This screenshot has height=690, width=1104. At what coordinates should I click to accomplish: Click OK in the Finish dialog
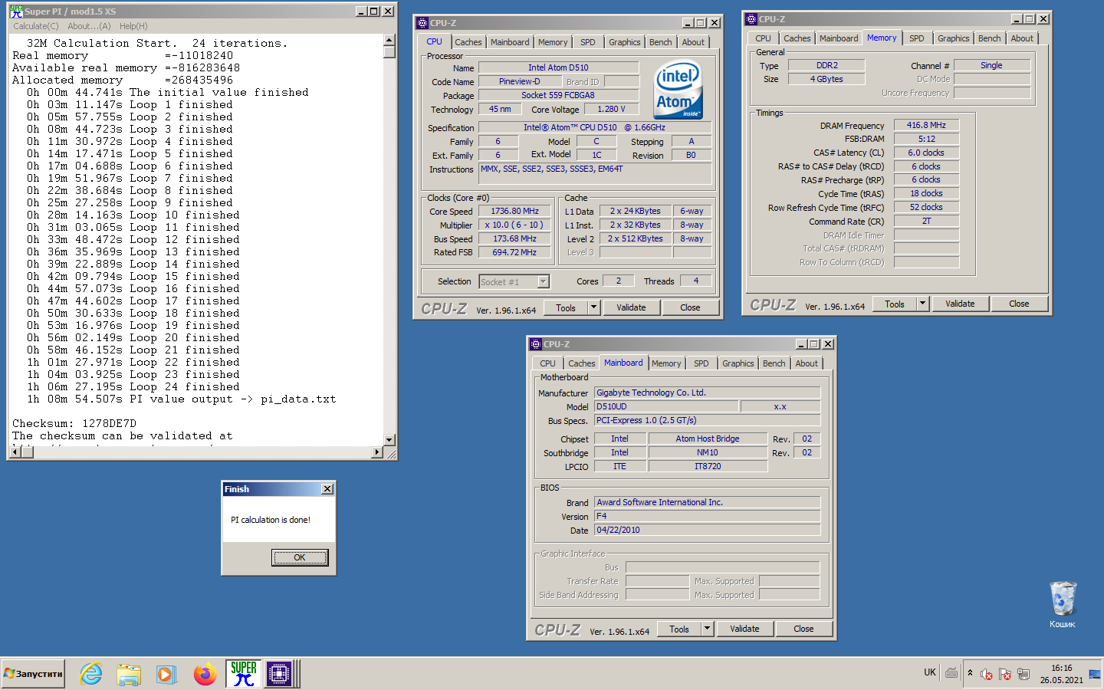(300, 557)
